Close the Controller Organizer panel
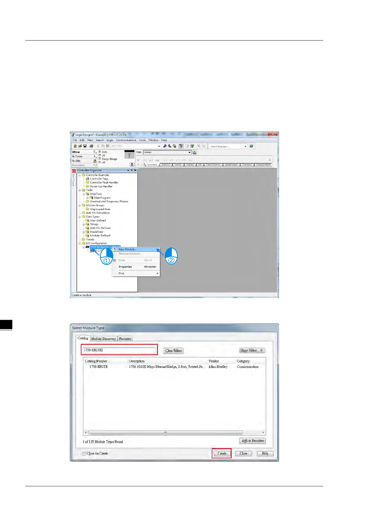The height and width of the screenshot is (517, 366). (135, 170)
